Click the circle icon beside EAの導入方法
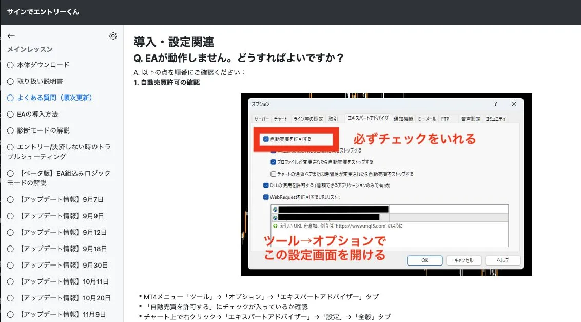This screenshot has height=322, width=581. pyautogui.click(x=10, y=114)
